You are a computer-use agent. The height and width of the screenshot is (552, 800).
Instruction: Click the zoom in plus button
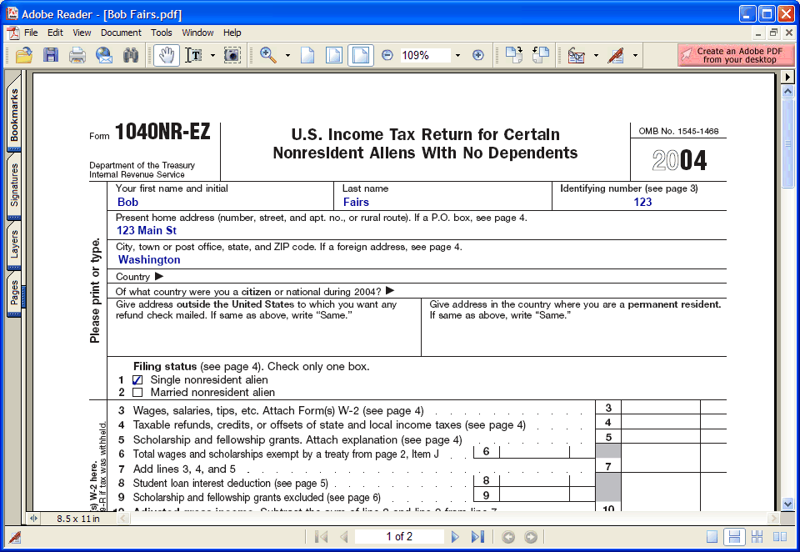coord(478,55)
